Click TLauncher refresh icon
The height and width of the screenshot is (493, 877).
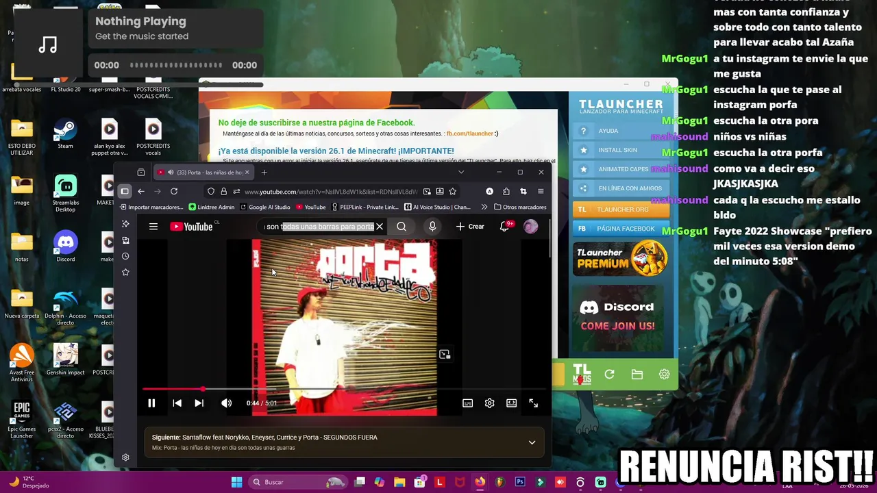[x=609, y=375]
